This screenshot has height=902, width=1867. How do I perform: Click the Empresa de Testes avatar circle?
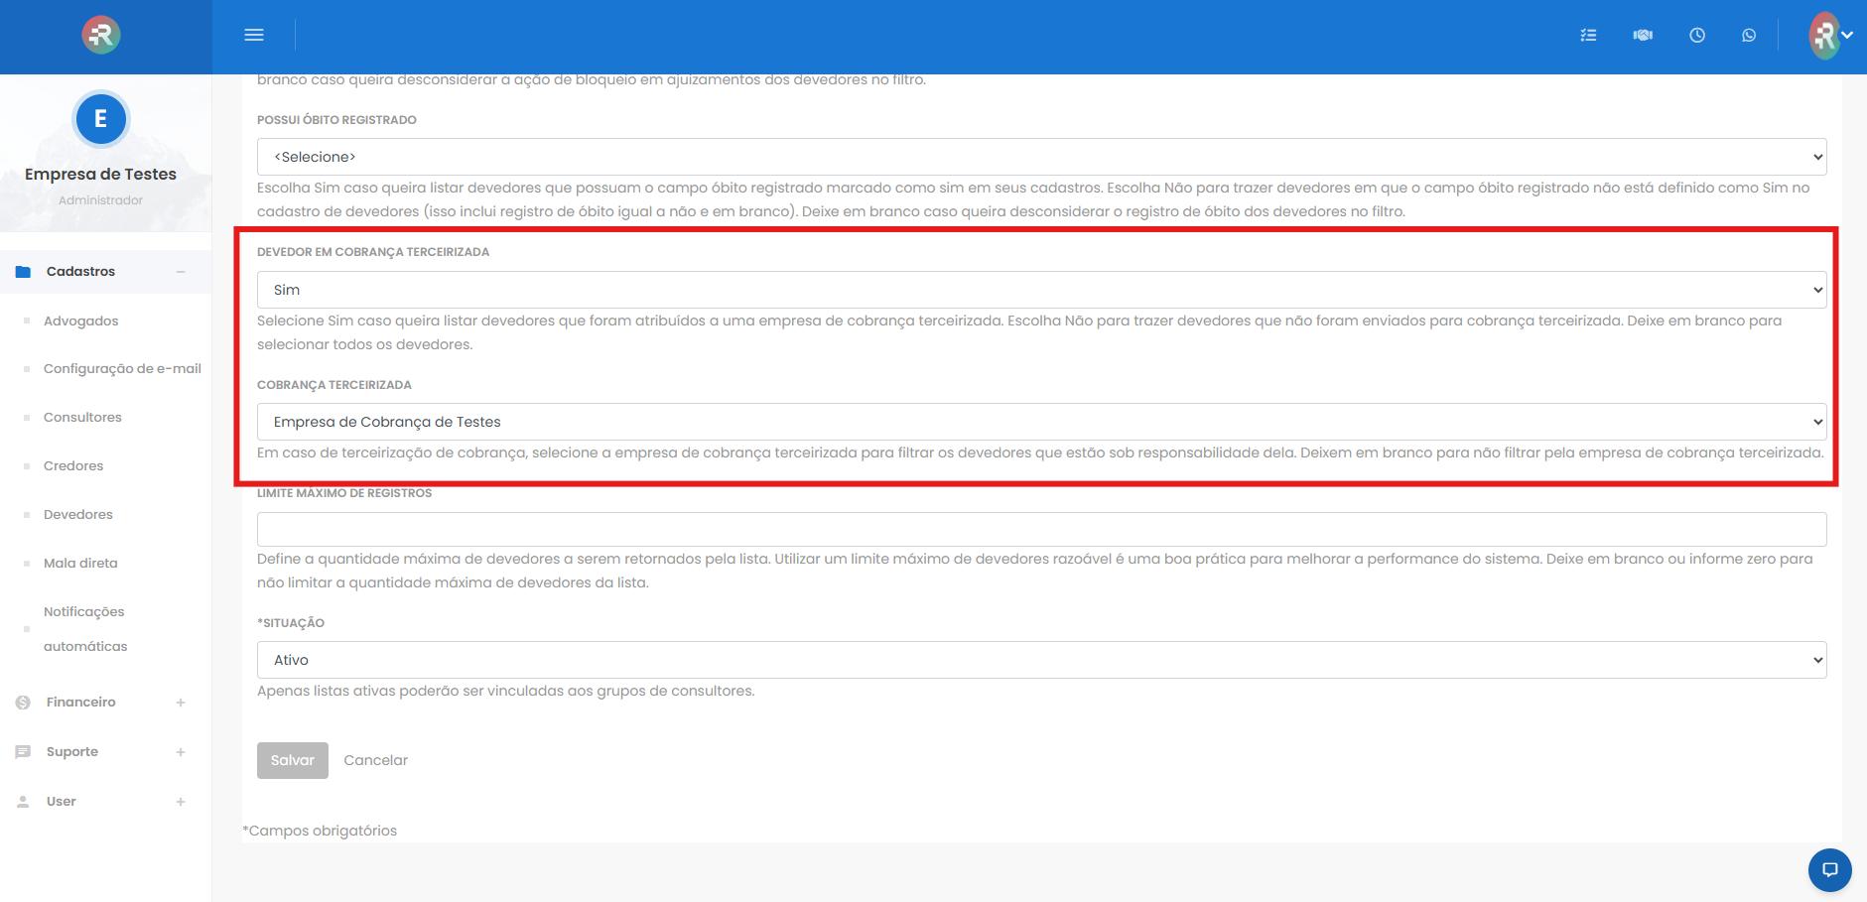pyautogui.click(x=100, y=119)
